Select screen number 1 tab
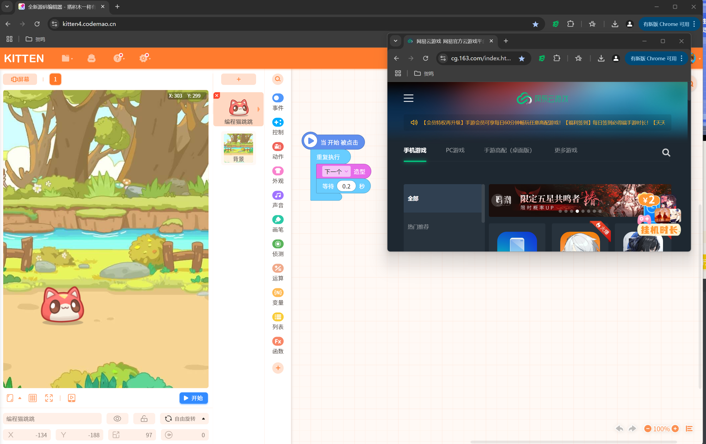Screen dimensions: 706x444 point(55,79)
